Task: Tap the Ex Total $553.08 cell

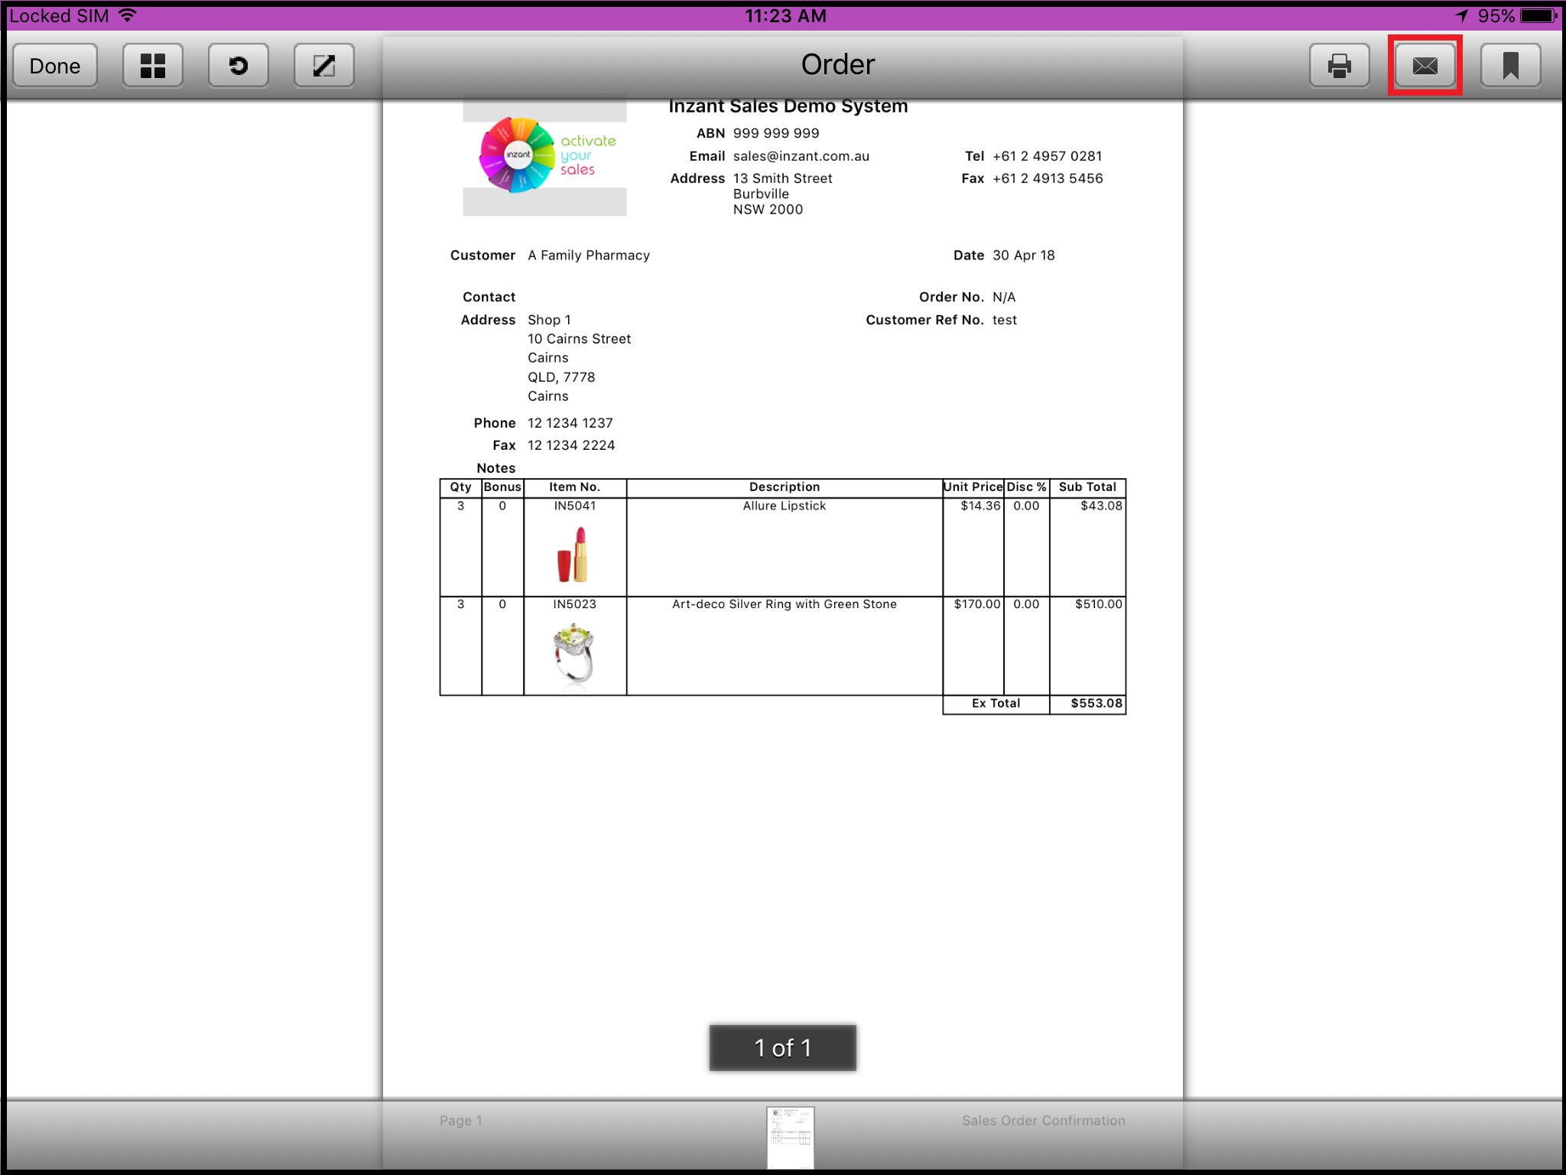Action: click(1096, 704)
